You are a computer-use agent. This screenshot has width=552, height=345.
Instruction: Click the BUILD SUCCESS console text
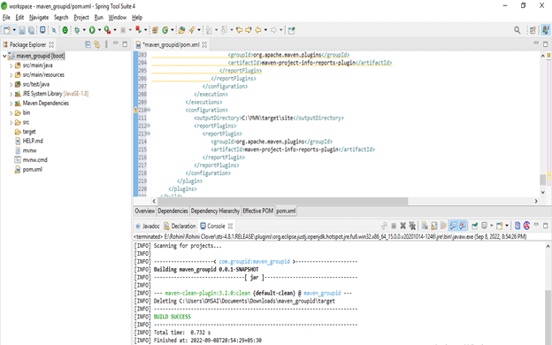point(172,317)
